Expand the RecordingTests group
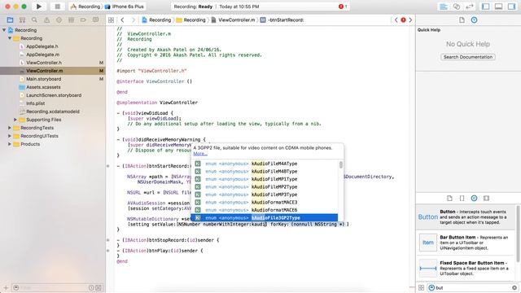 click(x=10, y=128)
